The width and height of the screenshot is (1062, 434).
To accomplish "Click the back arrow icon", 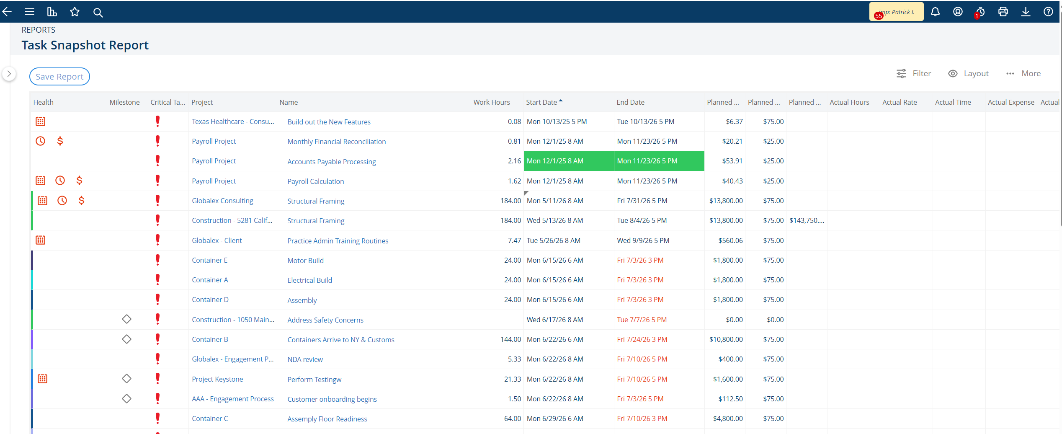I will (7, 12).
